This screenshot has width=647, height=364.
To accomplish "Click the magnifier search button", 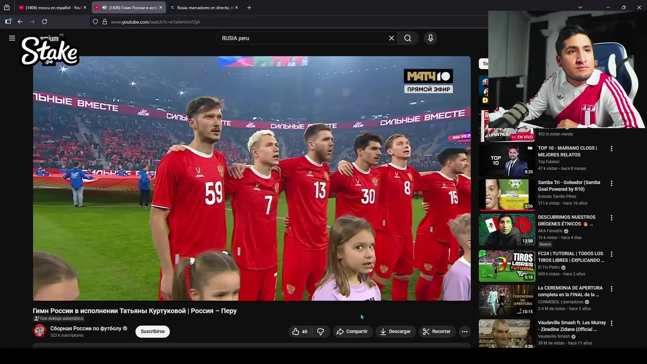I will [x=407, y=38].
